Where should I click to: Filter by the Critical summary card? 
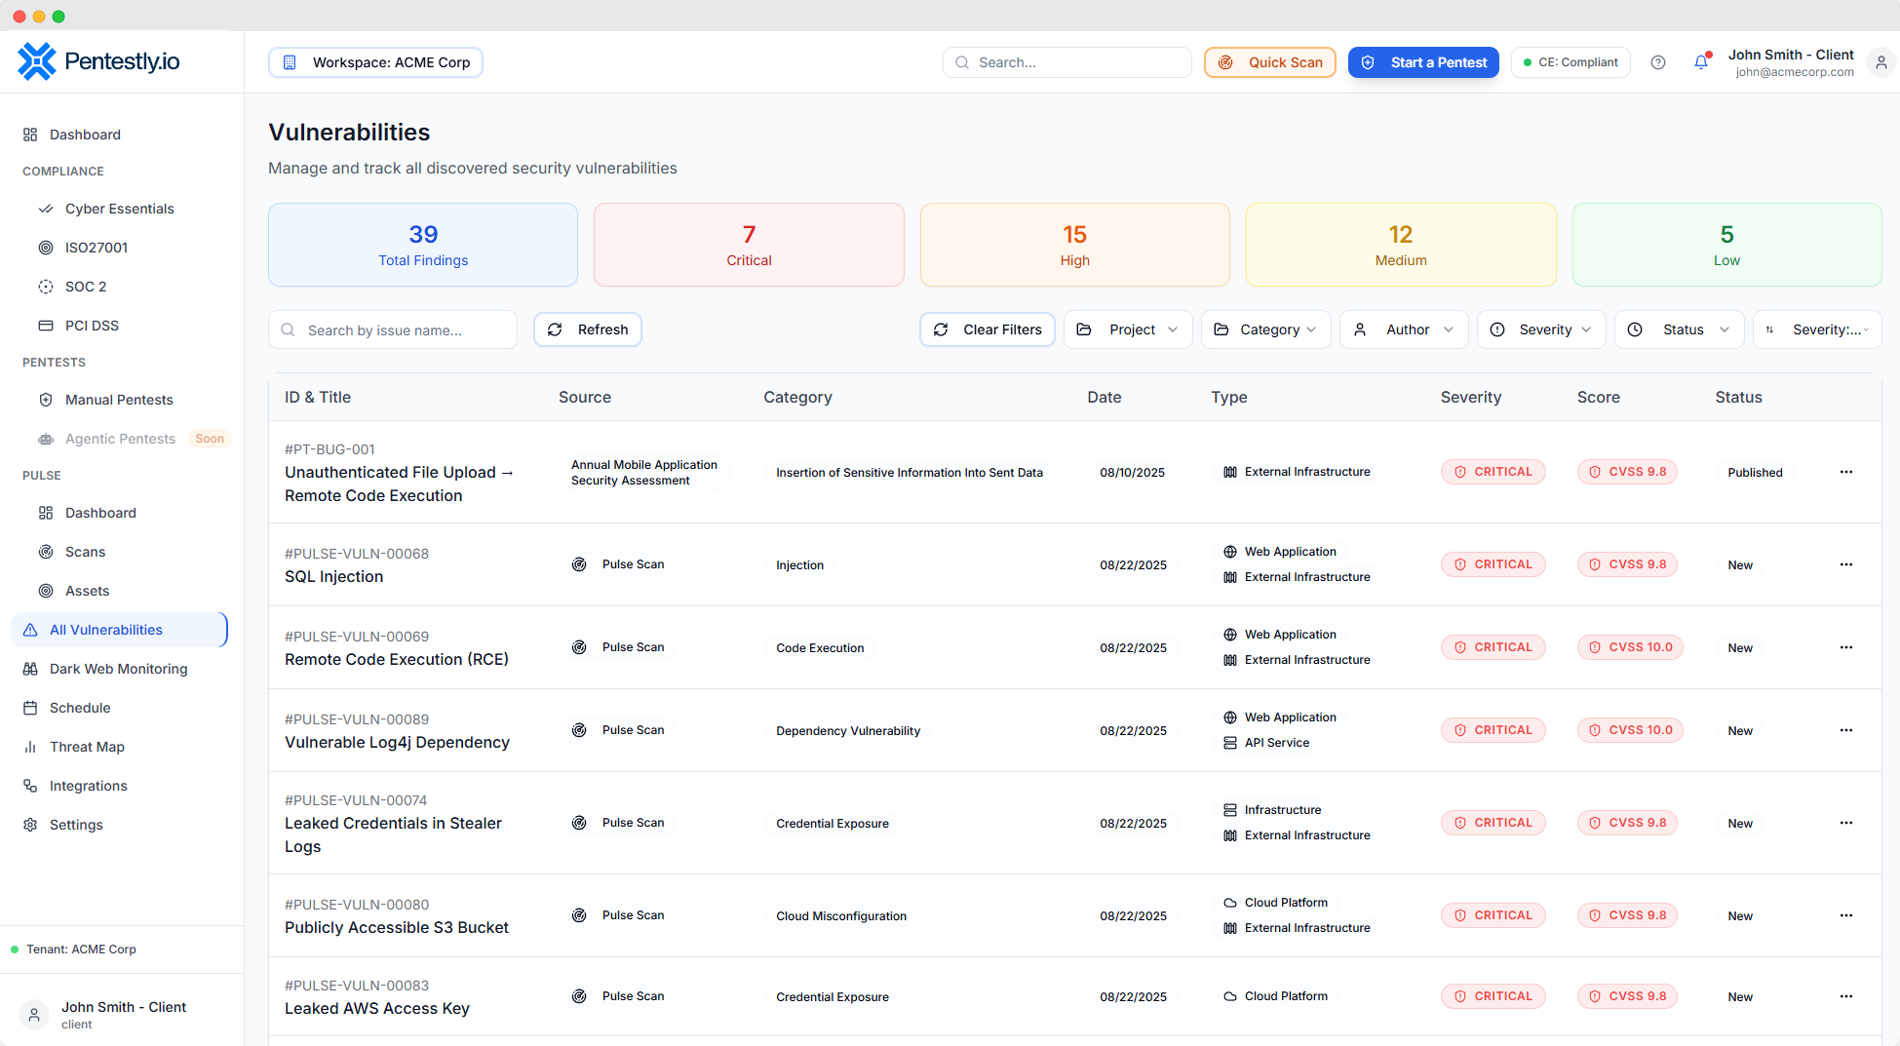(749, 245)
